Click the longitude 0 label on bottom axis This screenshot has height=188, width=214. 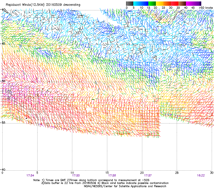click(x=2, y=173)
